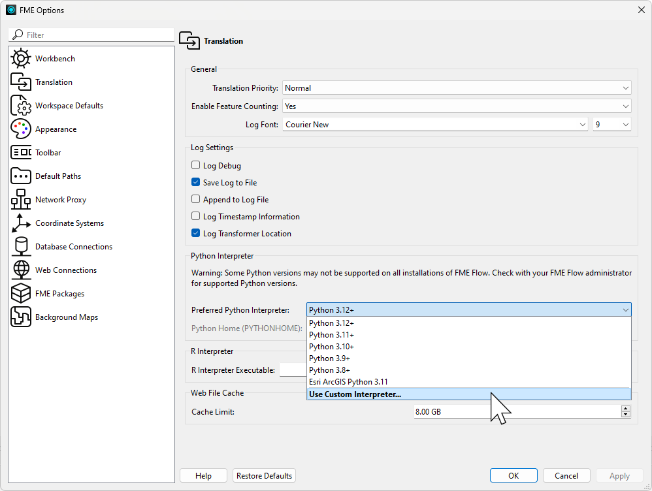Select the Default Paths category label
The width and height of the screenshot is (652, 491).
[x=58, y=176]
